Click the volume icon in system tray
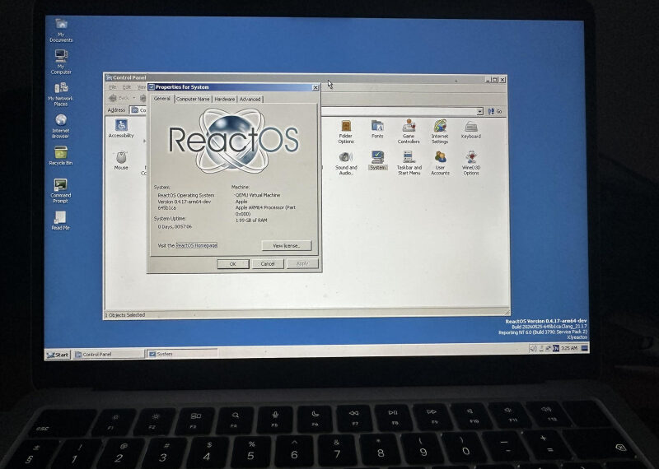 [x=533, y=348]
